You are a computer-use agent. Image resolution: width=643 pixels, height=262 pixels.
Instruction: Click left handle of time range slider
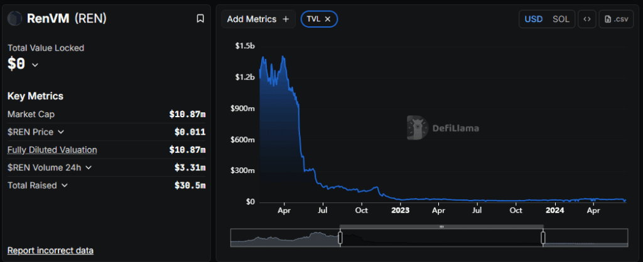(340, 238)
